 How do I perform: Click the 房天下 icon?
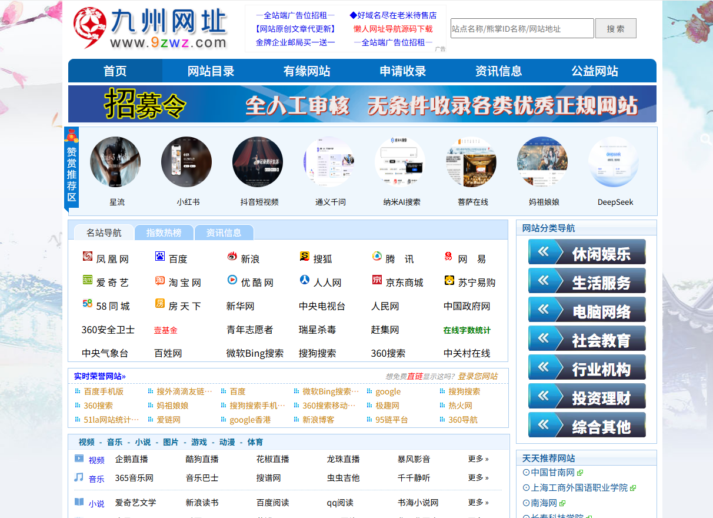click(160, 304)
